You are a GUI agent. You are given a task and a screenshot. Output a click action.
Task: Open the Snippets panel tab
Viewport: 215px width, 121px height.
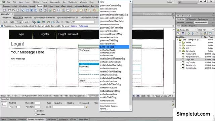click(x=192, y=26)
